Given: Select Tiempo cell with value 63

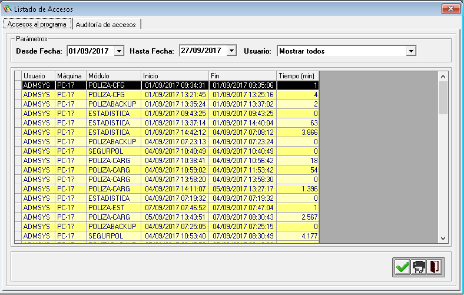Looking at the screenshot, I should (x=298, y=123).
